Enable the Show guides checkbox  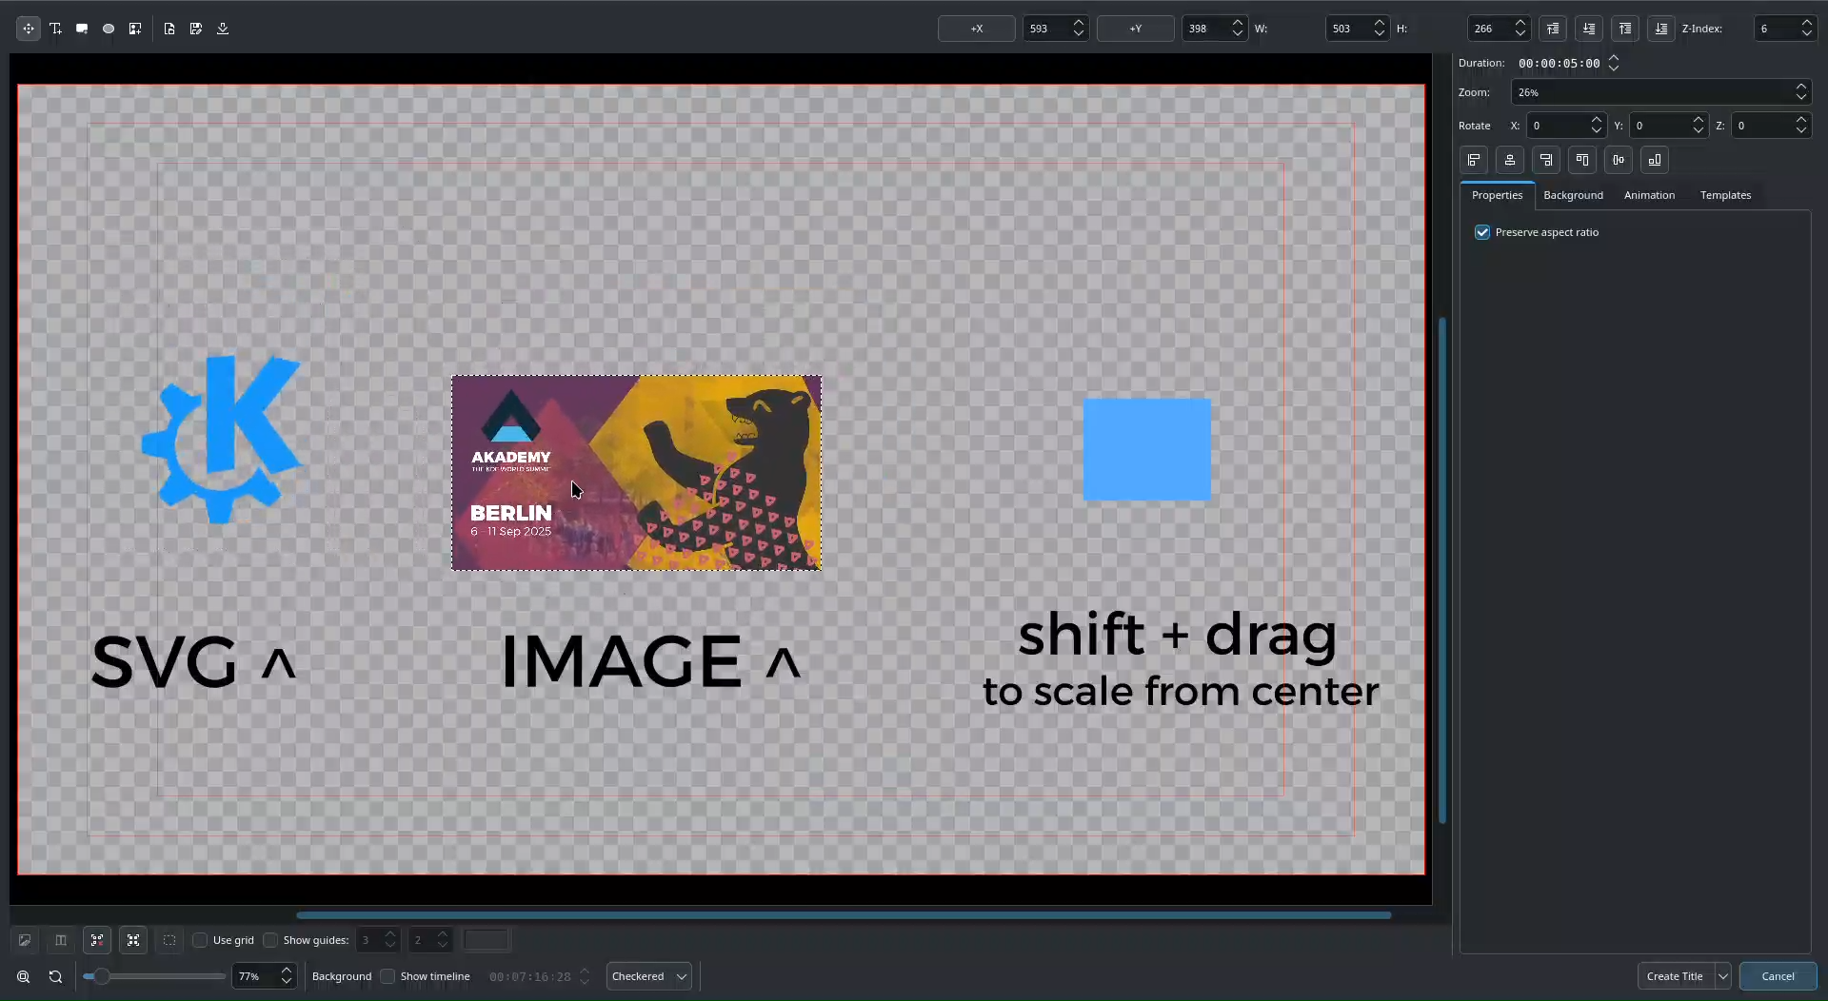coord(270,940)
